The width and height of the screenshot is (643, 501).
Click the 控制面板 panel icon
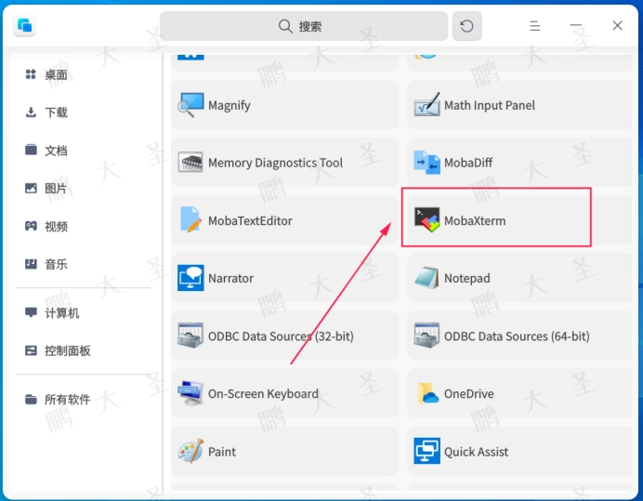tap(31, 350)
